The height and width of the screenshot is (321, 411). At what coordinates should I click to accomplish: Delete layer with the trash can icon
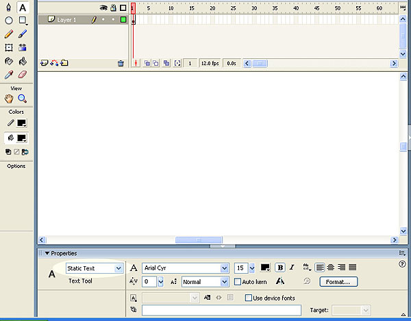[121, 63]
